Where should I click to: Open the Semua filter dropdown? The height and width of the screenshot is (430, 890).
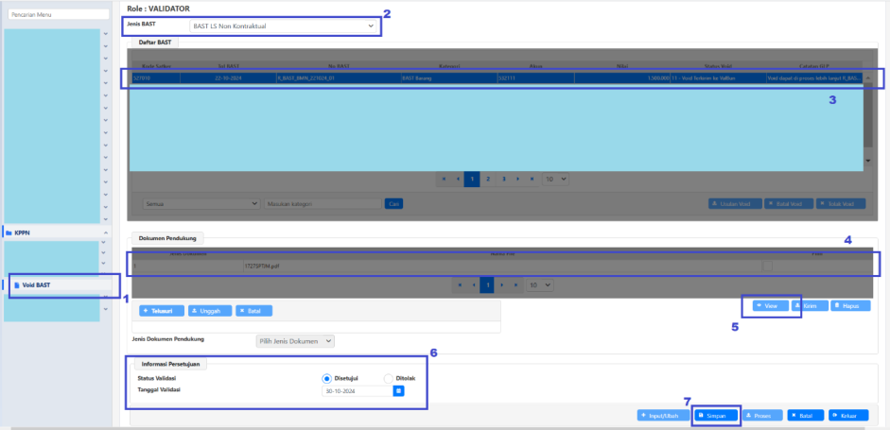pos(201,203)
